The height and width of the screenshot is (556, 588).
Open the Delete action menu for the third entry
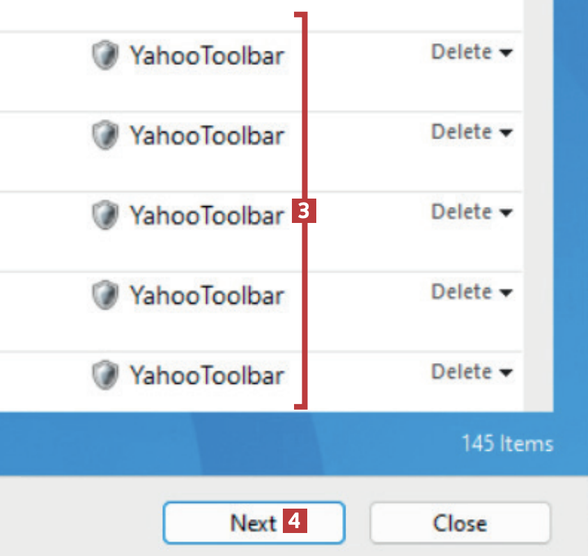point(472,212)
